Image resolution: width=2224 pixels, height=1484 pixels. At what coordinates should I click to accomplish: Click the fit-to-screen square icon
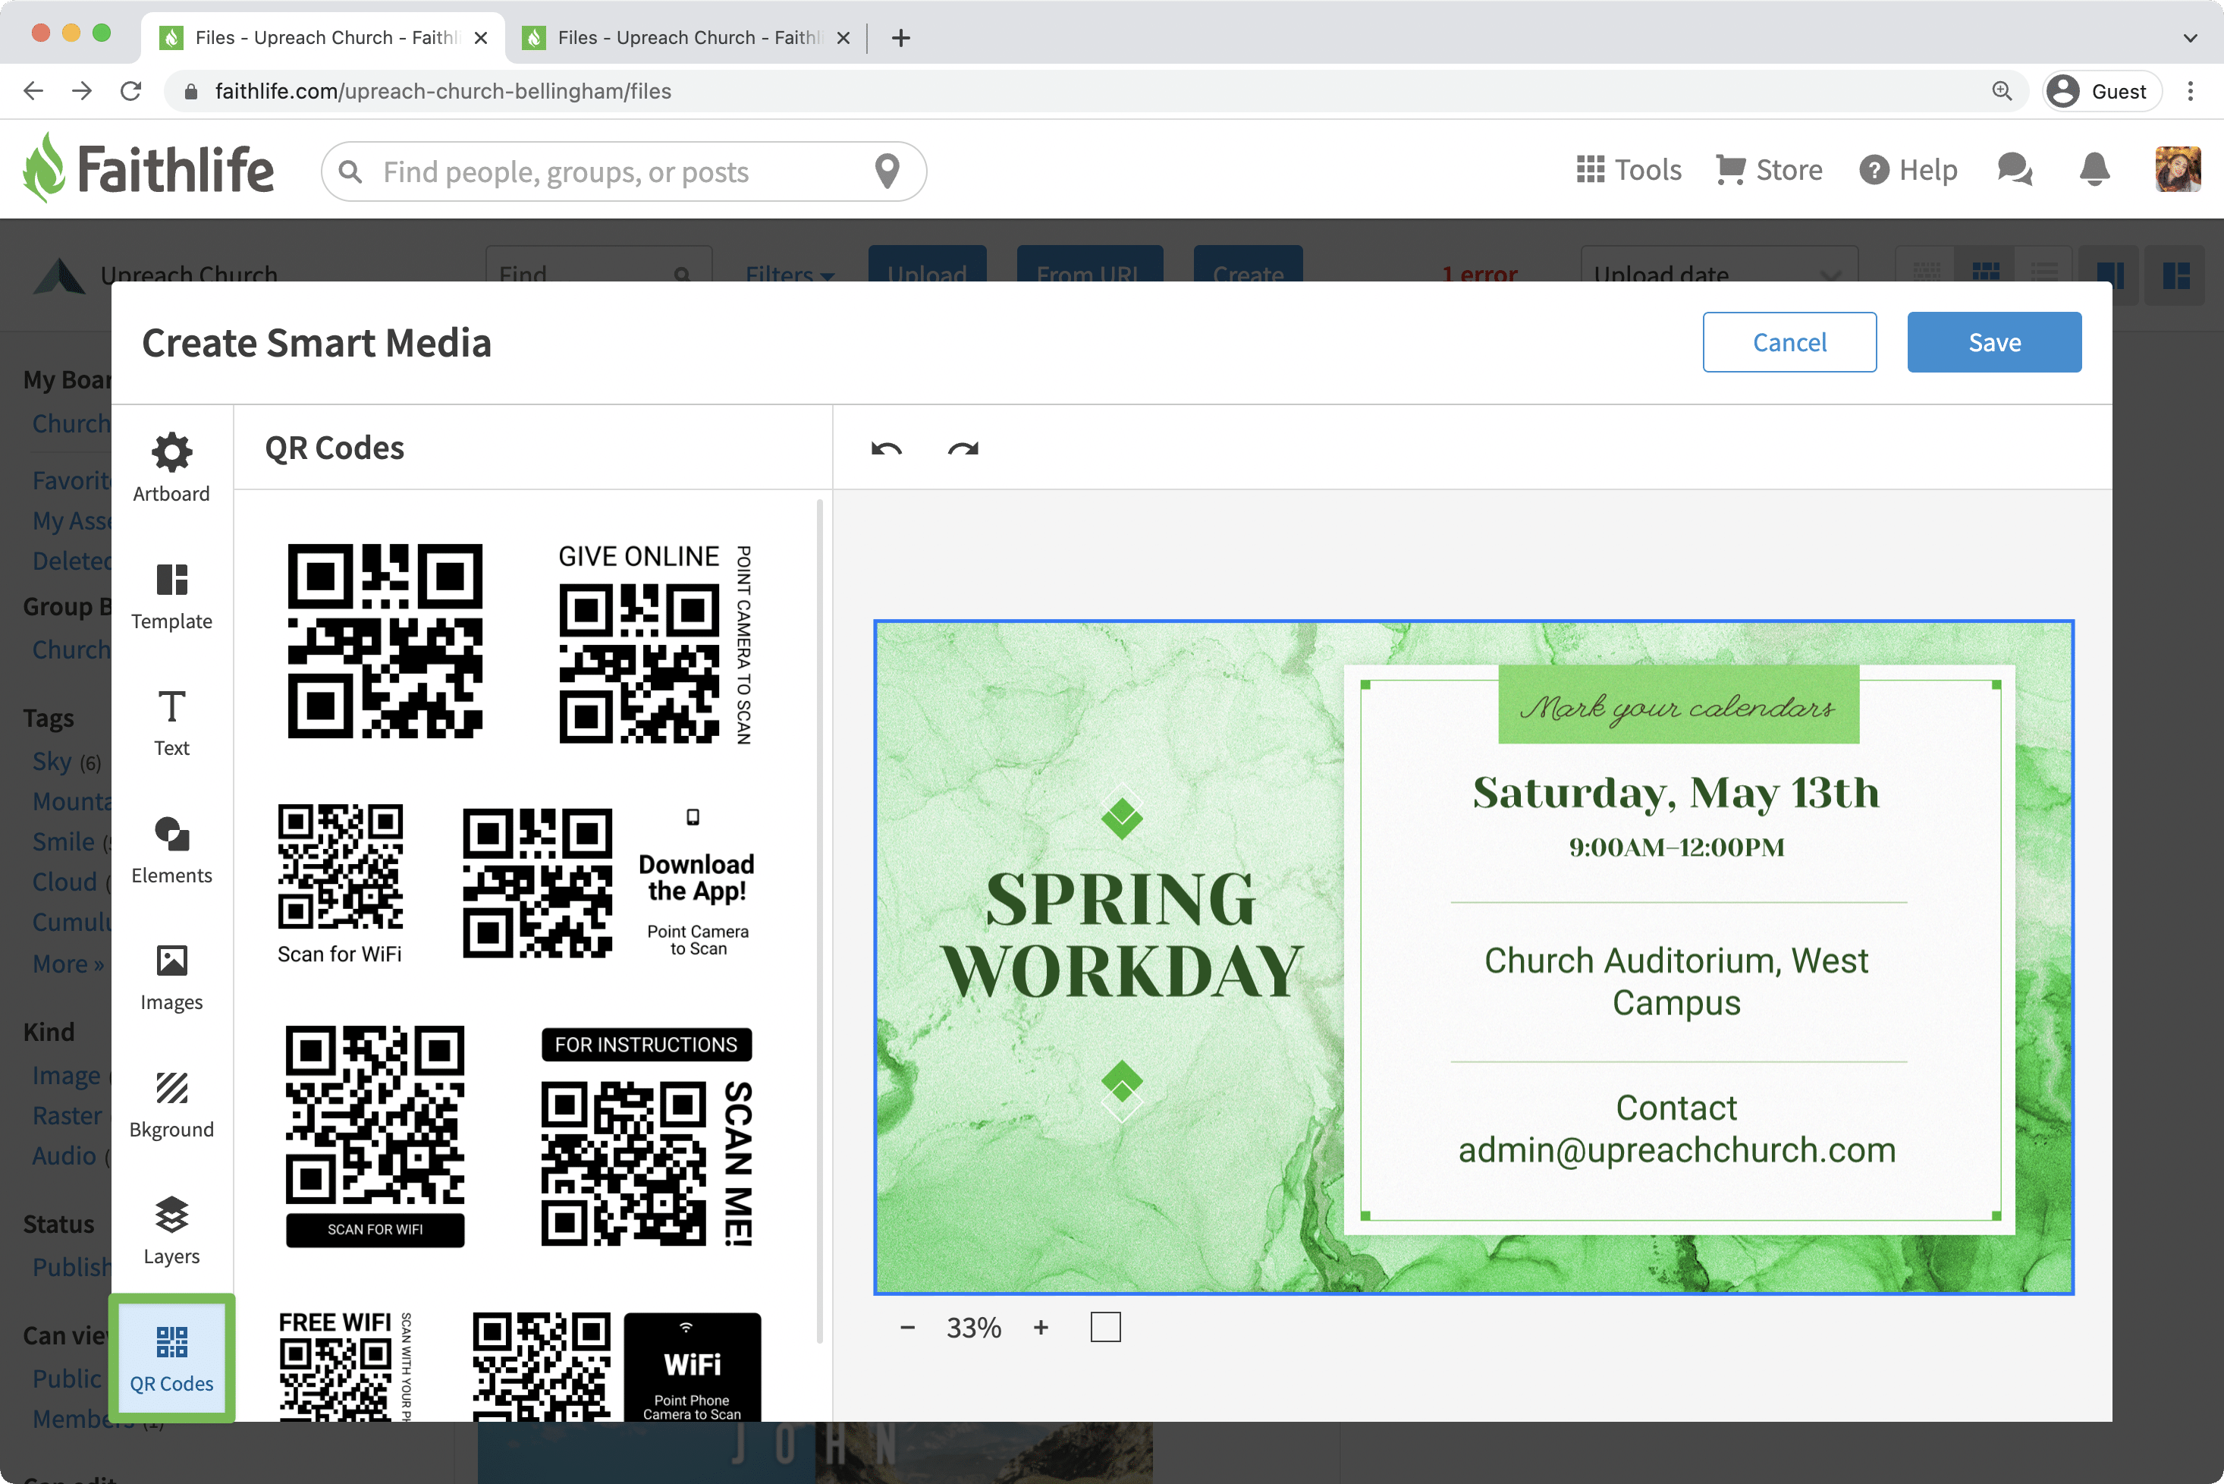pos(1105,1327)
